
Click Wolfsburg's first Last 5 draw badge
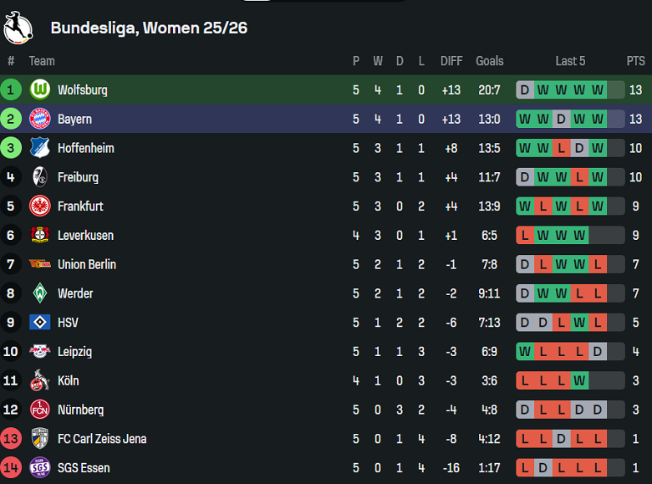pyautogui.click(x=525, y=90)
